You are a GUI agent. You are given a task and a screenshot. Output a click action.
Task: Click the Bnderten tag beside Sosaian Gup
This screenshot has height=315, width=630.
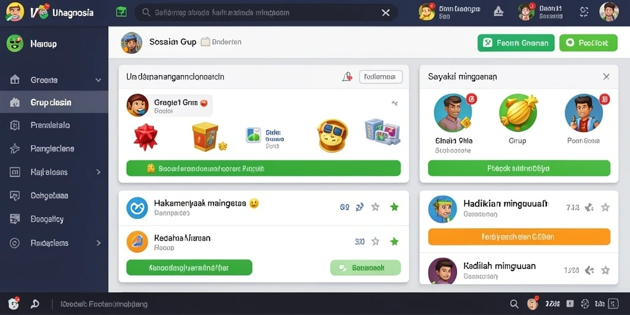click(x=221, y=41)
